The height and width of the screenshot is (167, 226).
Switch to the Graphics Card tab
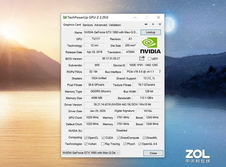pyautogui.click(x=72, y=25)
